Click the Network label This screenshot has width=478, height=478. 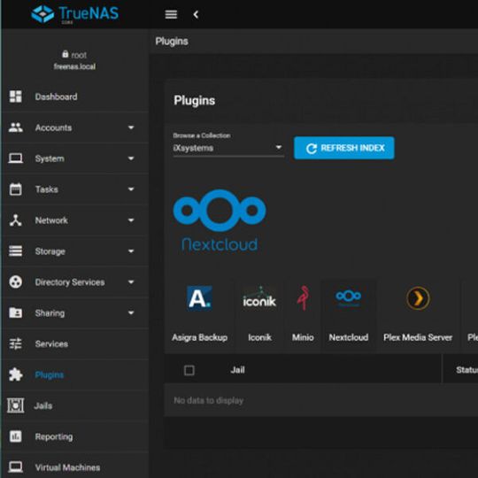click(x=51, y=220)
